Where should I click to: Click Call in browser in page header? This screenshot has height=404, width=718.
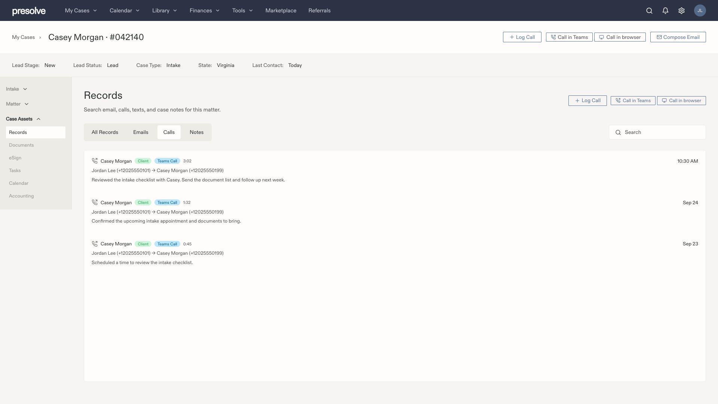(x=620, y=37)
